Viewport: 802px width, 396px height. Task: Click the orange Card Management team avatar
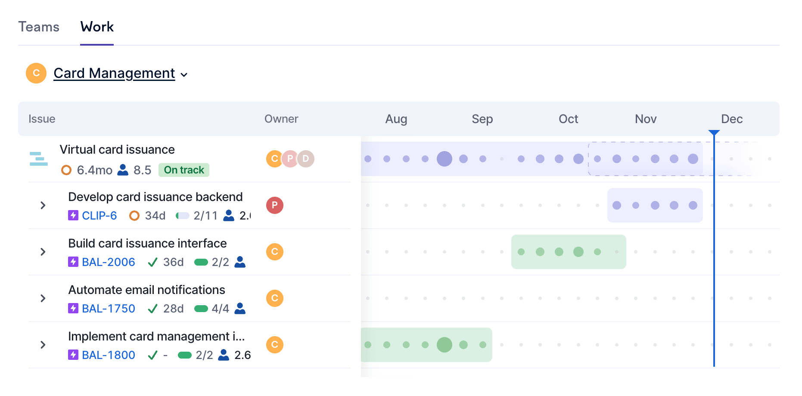click(x=36, y=73)
